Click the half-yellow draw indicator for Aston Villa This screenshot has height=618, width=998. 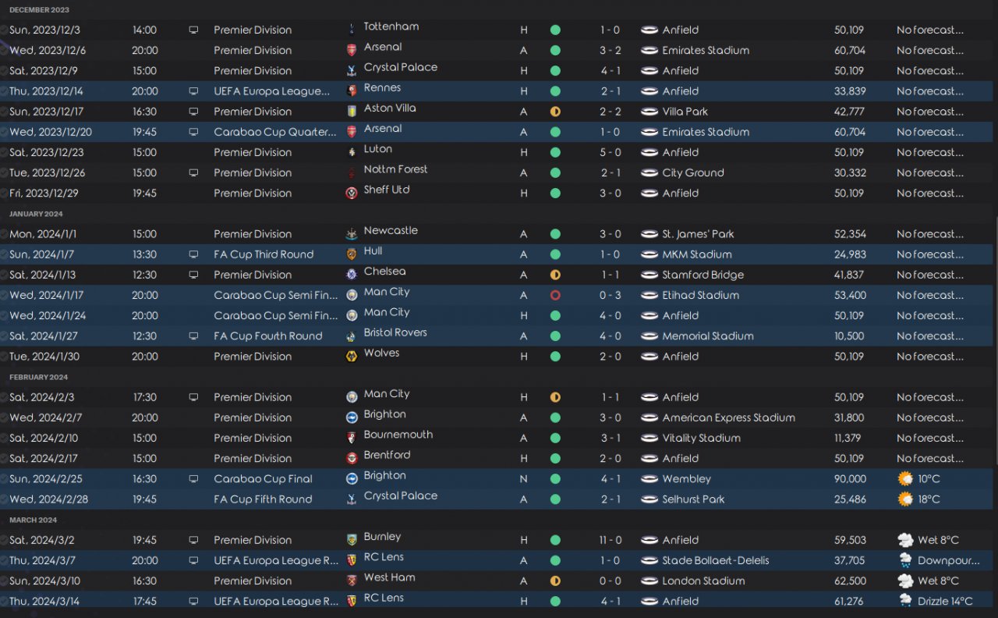555,112
